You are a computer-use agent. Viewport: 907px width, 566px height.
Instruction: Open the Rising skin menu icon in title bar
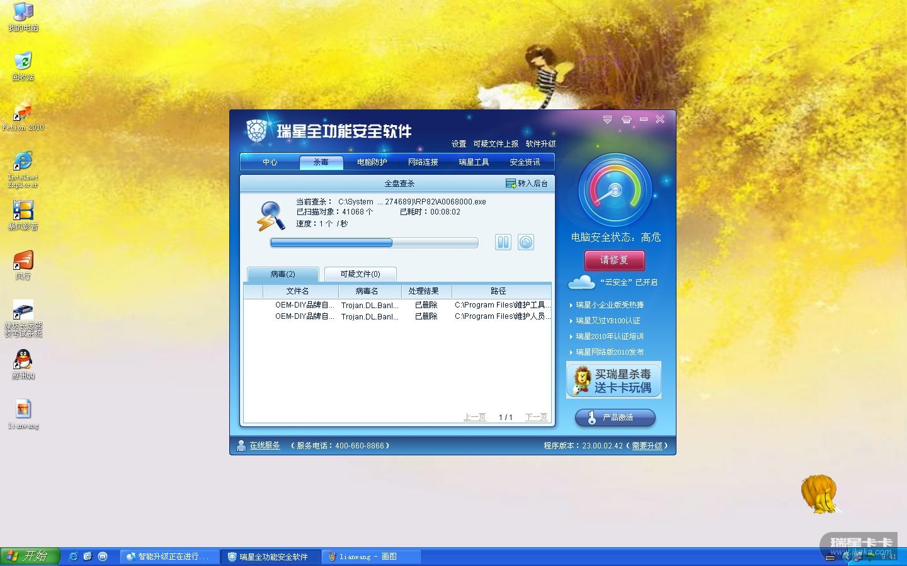click(x=626, y=119)
